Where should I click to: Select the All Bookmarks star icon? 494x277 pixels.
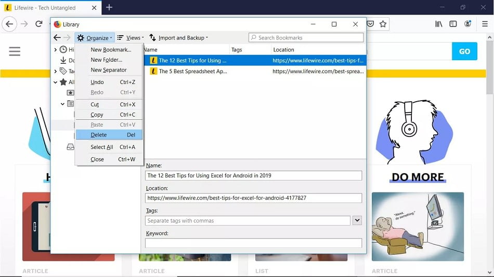pos(63,82)
